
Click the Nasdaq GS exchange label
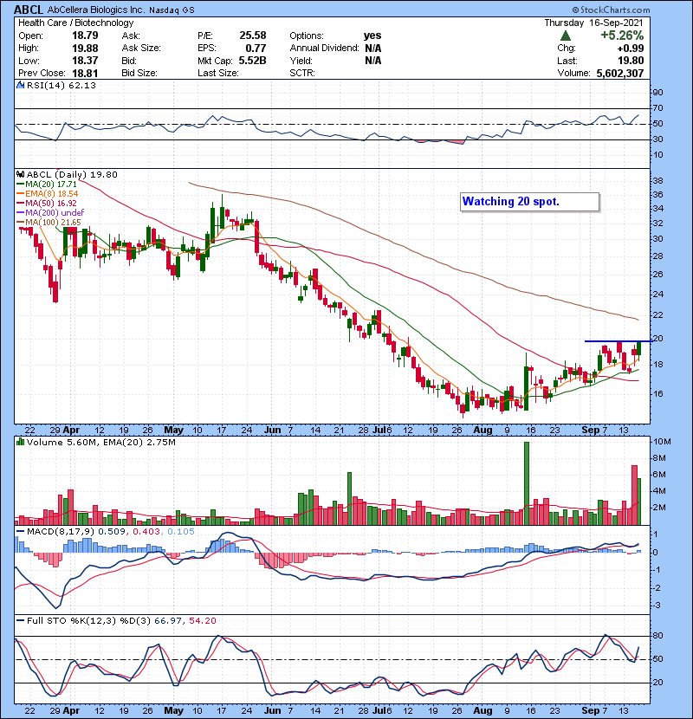[x=172, y=10]
